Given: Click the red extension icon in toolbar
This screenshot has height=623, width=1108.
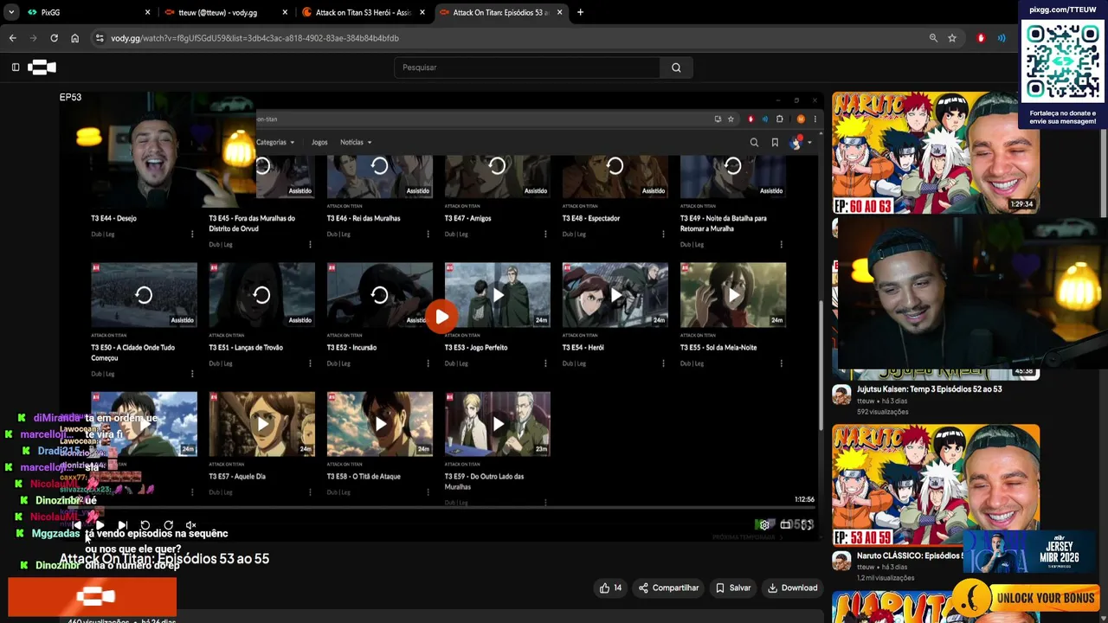Looking at the screenshot, I should 981,38.
